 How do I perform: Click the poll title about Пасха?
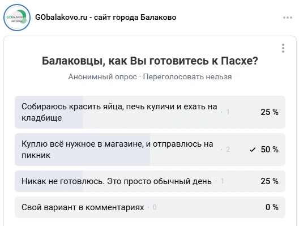(150, 61)
